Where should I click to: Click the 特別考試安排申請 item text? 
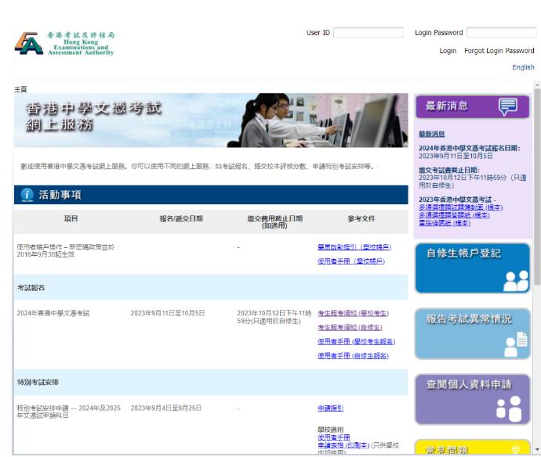pos(69,412)
